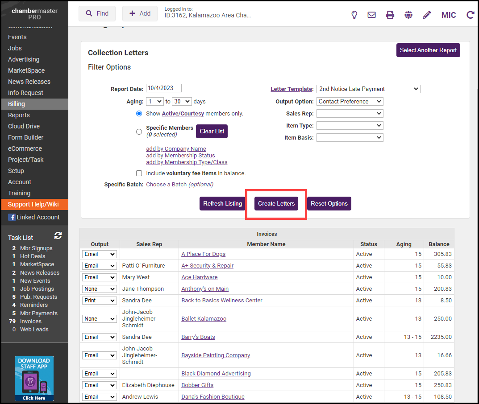Click the printer icon in header

[390, 15]
